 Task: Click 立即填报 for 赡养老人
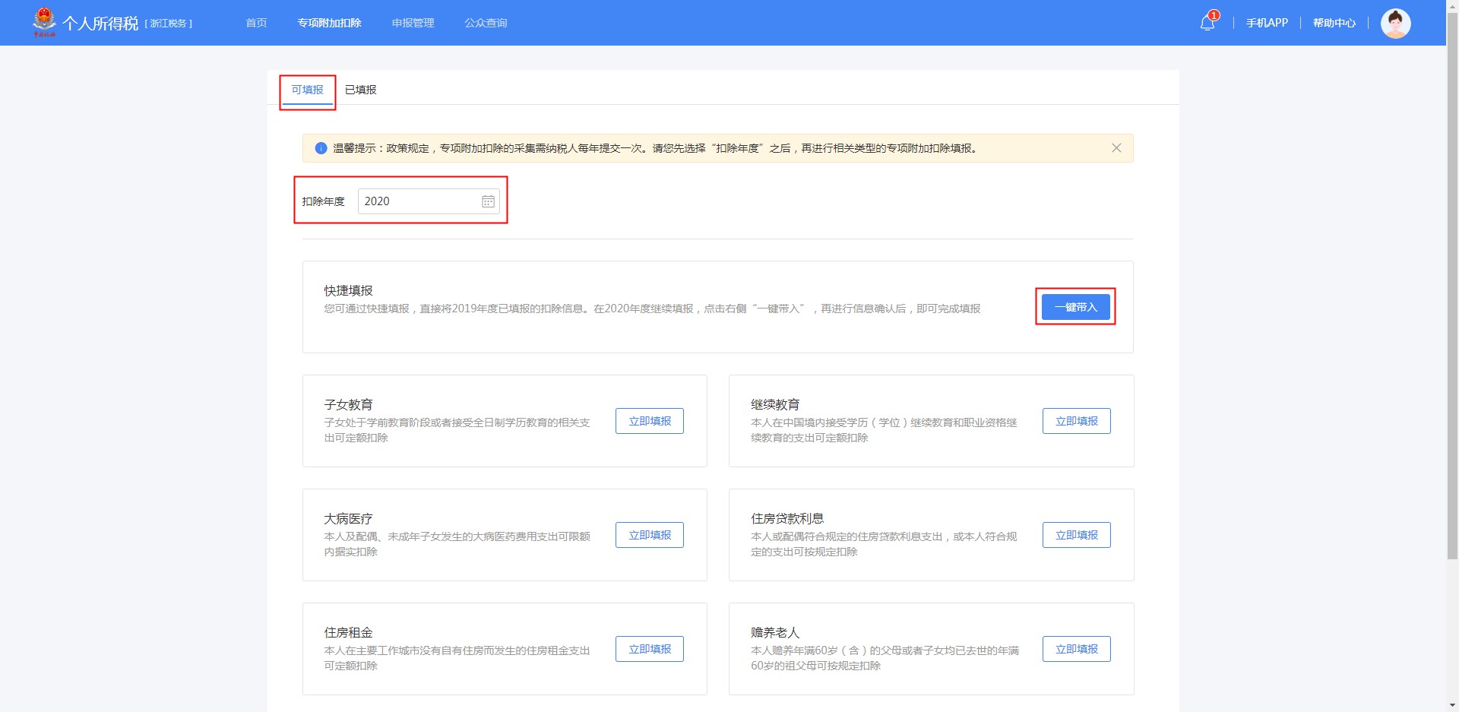[x=1076, y=649]
